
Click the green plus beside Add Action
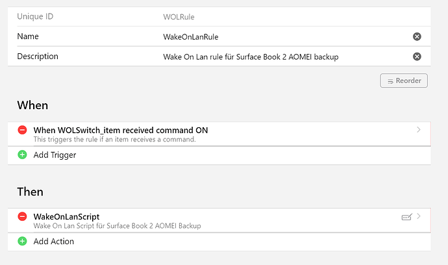tap(23, 241)
